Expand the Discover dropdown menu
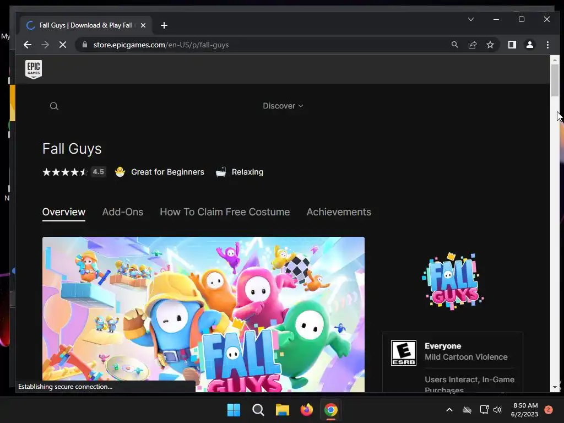 point(283,106)
